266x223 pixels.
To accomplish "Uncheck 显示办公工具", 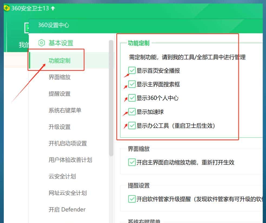I will (x=132, y=125).
